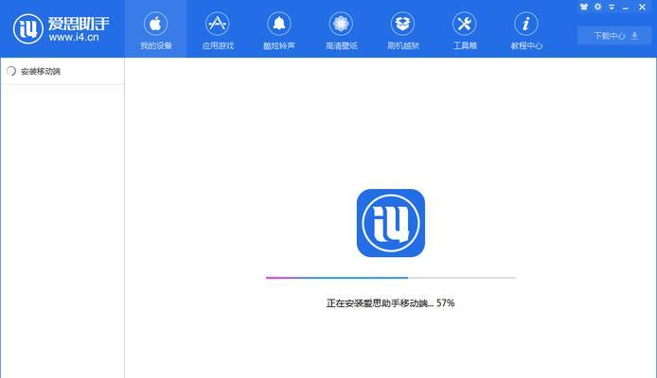Open the skin shirt icon
Viewport: 657px width, 378px height.
click(584, 7)
